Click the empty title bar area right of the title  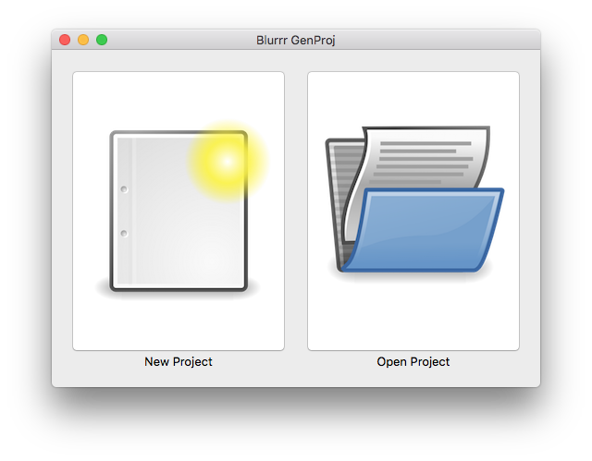pos(435,40)
